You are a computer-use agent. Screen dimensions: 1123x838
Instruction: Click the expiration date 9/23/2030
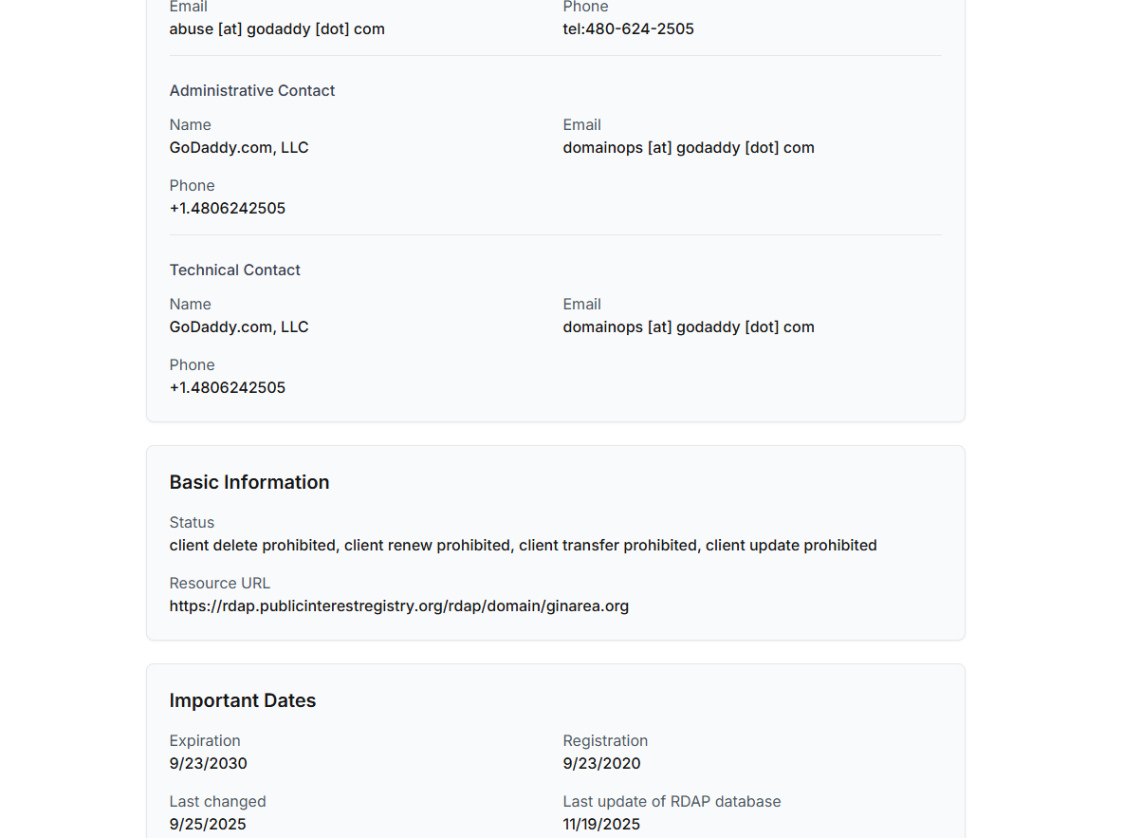pyautogui.click(x=209, y=763)
